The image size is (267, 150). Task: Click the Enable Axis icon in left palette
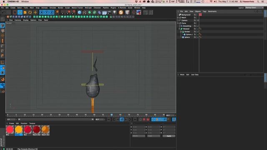click(3, 62)
